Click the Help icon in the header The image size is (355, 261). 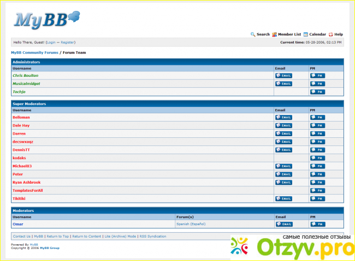[331, 34]
